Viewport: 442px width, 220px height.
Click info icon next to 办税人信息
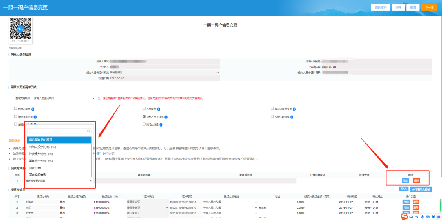pyautogui.click(x=32, y=109)
